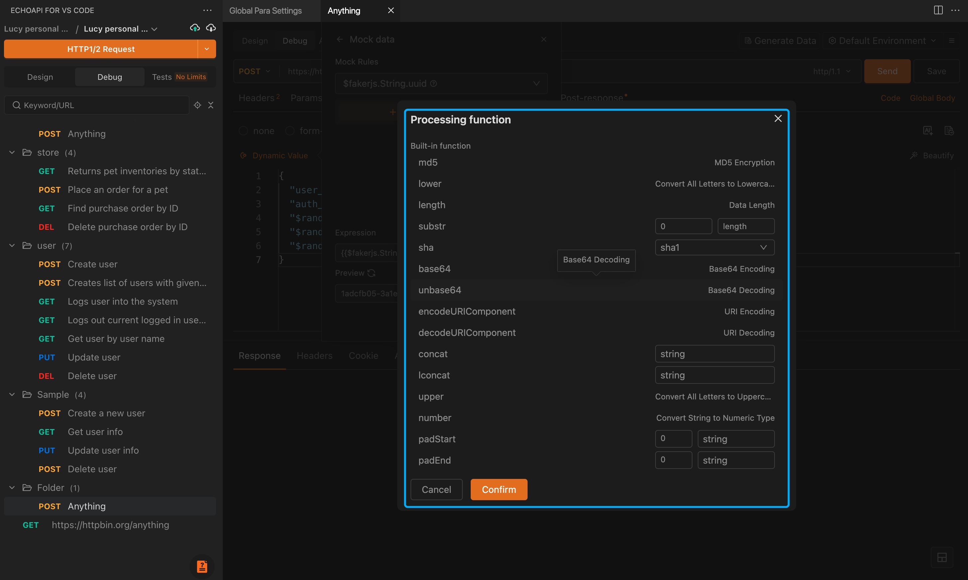Click the Sample folder icon

click(x=27, y=395)
